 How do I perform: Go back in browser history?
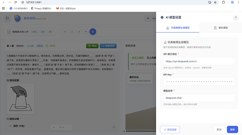[x=4, y=2]
